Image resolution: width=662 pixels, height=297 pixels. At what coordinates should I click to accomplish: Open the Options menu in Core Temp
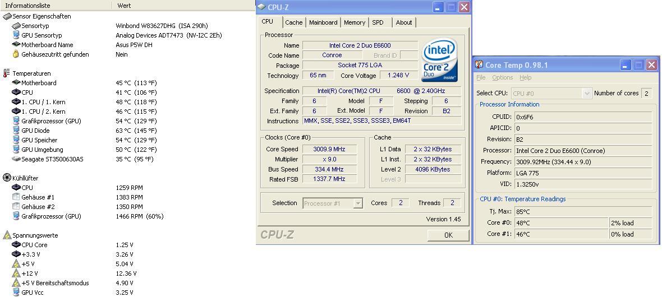point(503,78)
